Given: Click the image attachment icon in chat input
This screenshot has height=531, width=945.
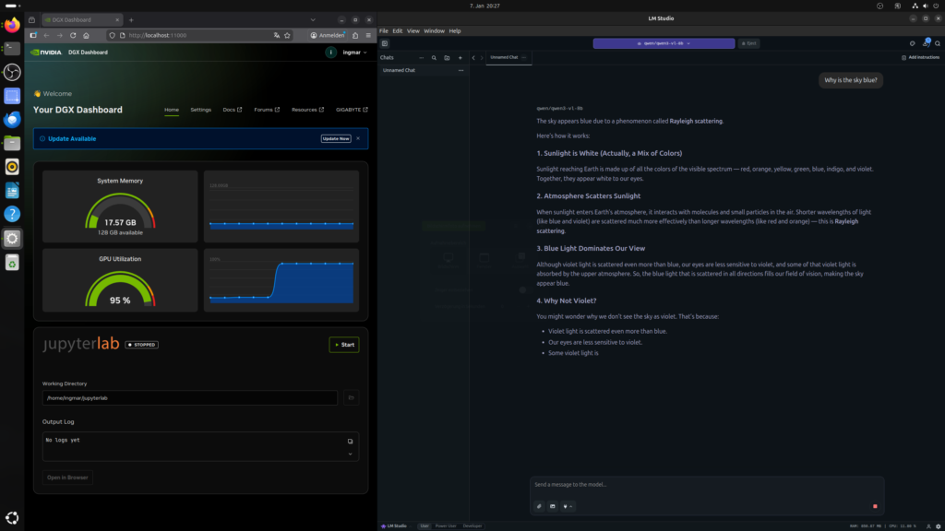Looking at the screenshot, I should click(553, 506).
